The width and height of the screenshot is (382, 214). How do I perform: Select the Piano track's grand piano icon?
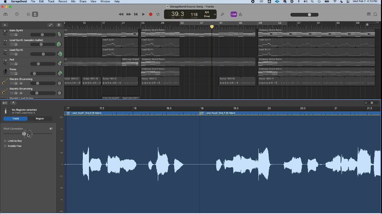5,72
